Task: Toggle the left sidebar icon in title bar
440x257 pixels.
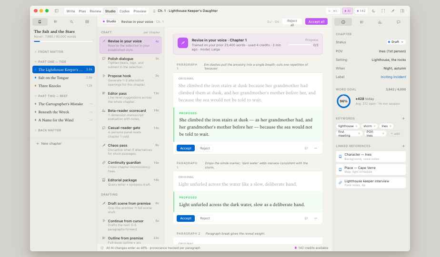Action: (56, 10)
